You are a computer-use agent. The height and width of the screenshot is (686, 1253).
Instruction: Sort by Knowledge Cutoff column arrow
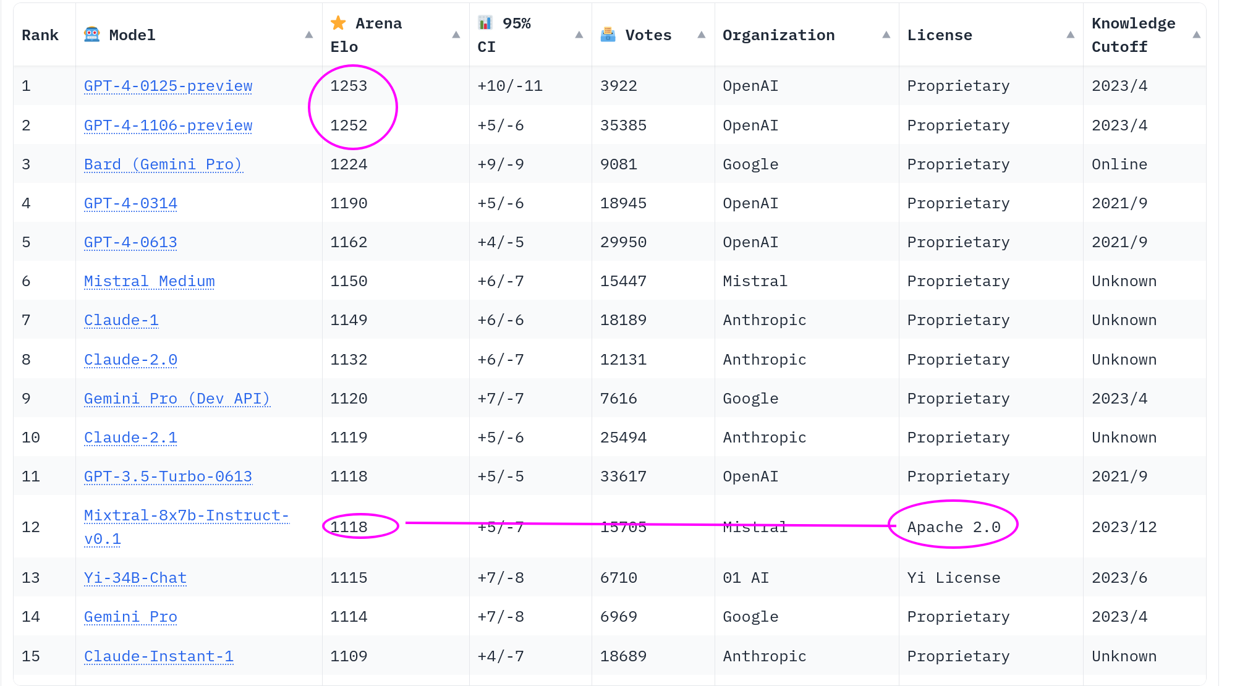pyautogui.click(x=1196, y=35)
